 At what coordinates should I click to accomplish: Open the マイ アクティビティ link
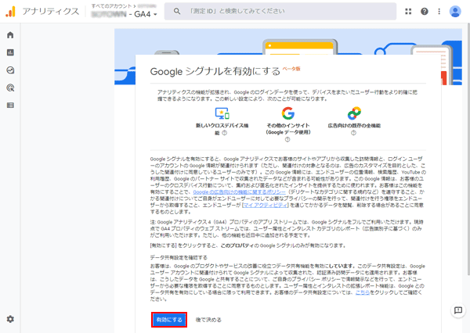266,205
